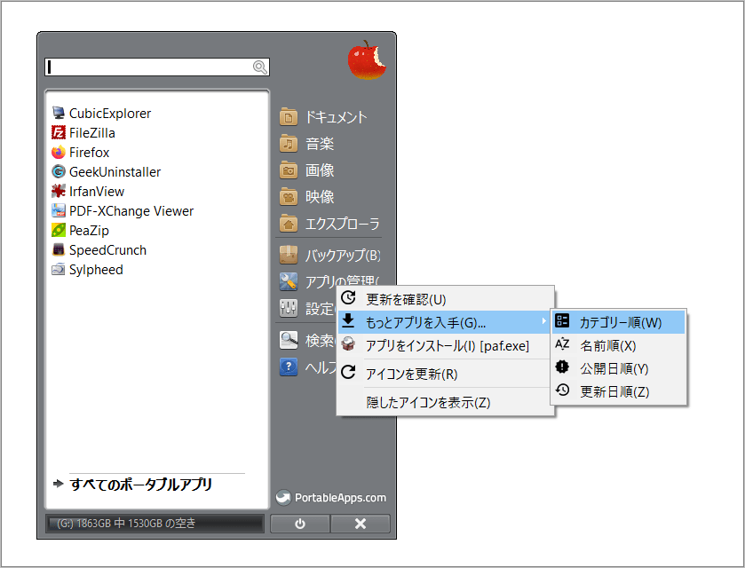745x568 pixels.
Task: Click the CubicExplorer app icon
Action: (x=59, y=113)
